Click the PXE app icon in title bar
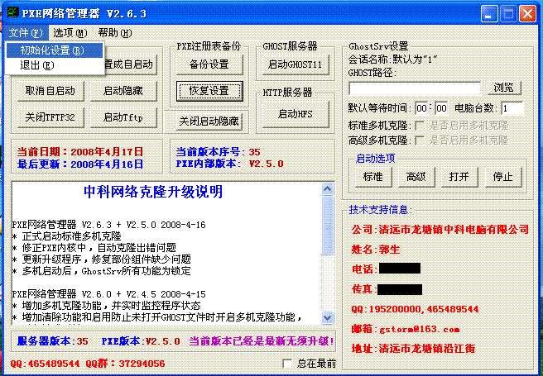Image resolution: width=543 pixels, height=376 pixels. click(12, 13)
